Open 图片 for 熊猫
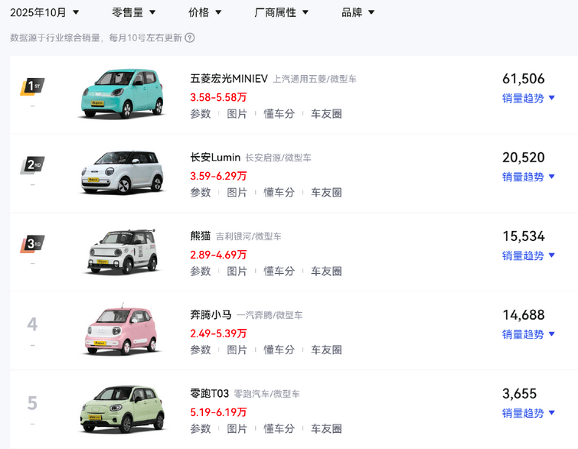Viewport: 578px width, 449px height. 237,271
